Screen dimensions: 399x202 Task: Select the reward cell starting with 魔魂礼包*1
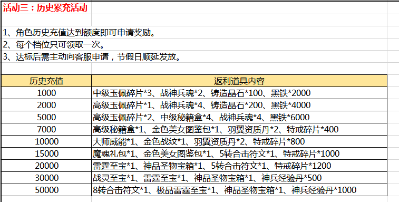tap(239, 153)
